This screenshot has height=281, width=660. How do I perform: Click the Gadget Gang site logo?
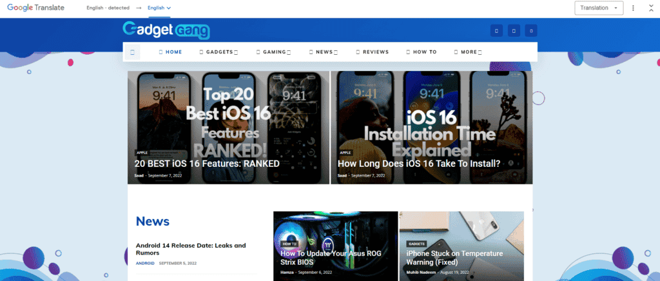click(x=166, y=30)
